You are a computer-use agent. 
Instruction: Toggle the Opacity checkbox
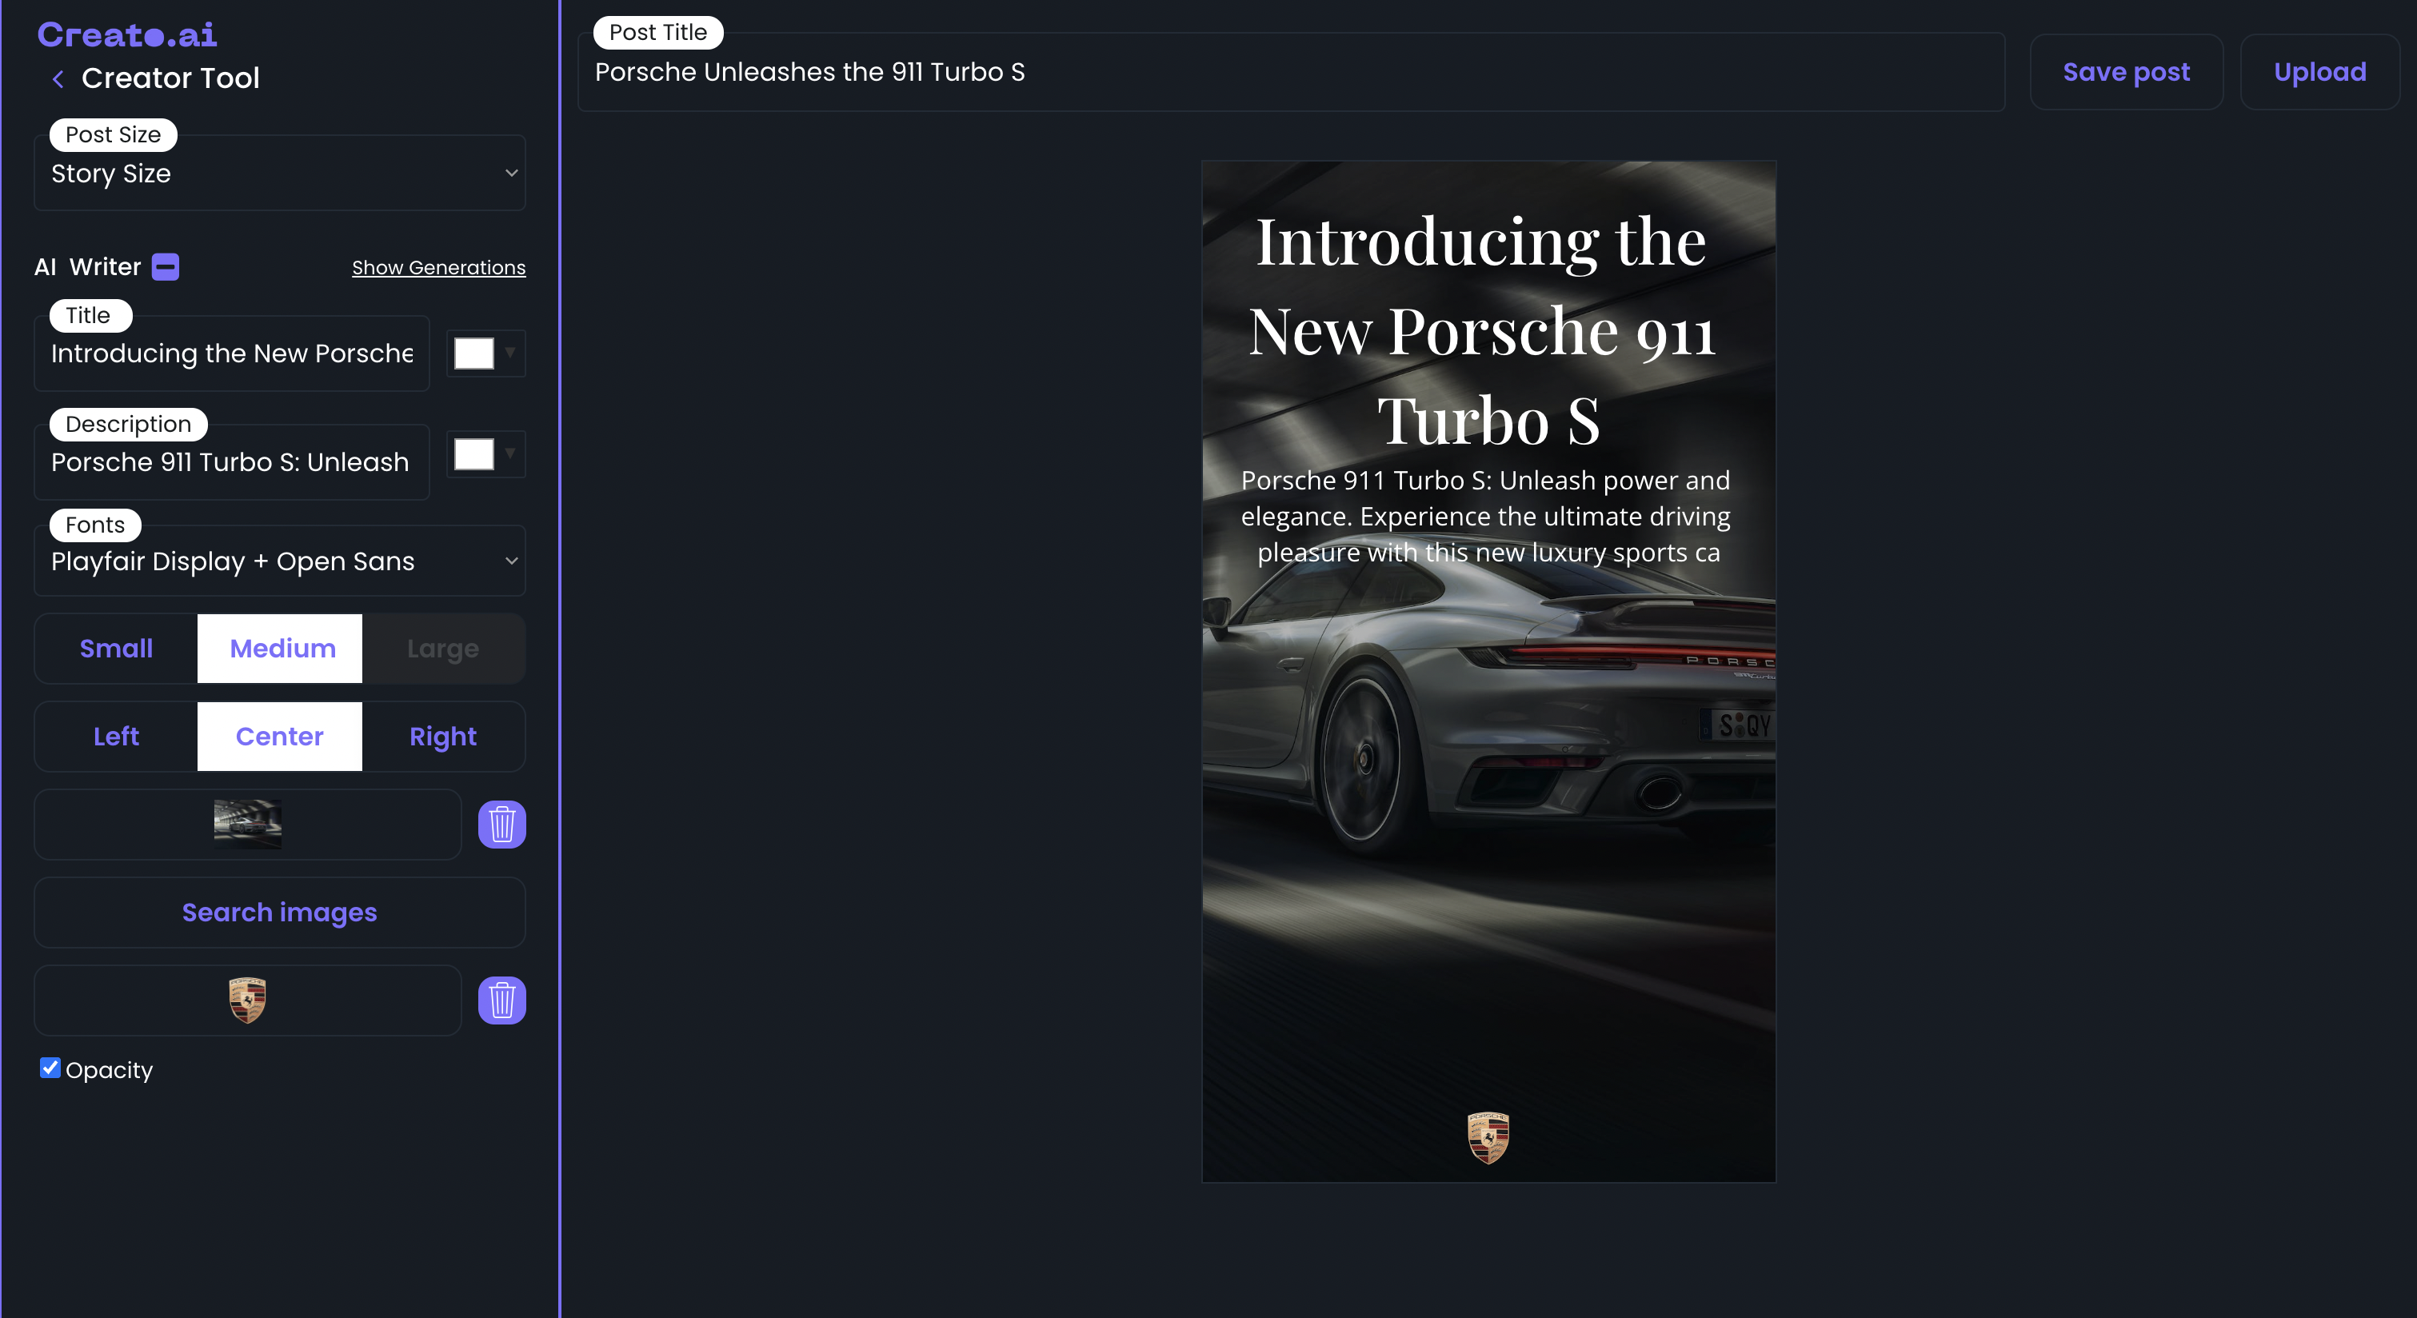50,1068
